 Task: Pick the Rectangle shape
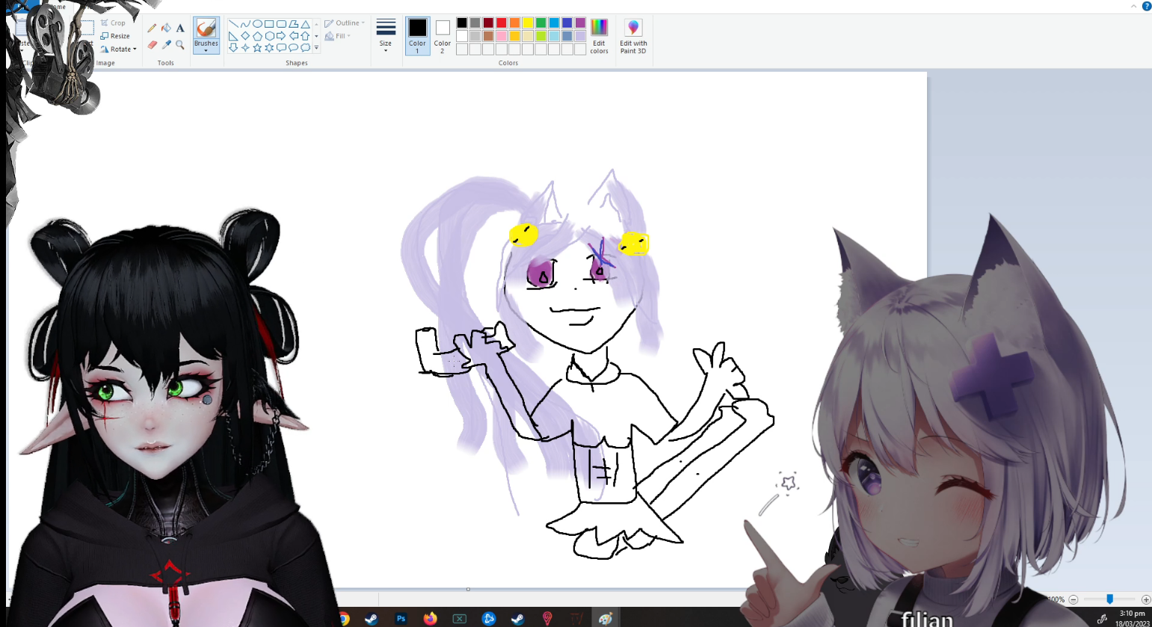tap(269, 24)
